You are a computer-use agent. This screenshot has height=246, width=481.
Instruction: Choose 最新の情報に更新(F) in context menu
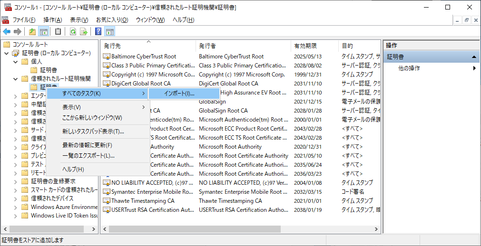coord(98,145)
